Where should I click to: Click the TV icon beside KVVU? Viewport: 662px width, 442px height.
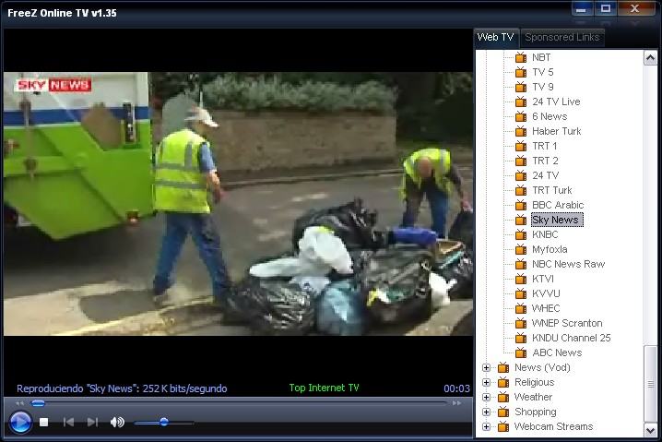tap(521, 293)
